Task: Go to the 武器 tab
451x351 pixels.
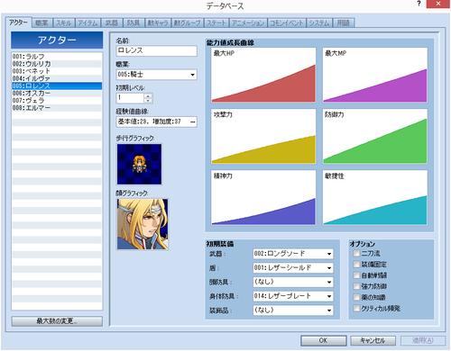Action: pyautogui.click(x=112, y=23)
